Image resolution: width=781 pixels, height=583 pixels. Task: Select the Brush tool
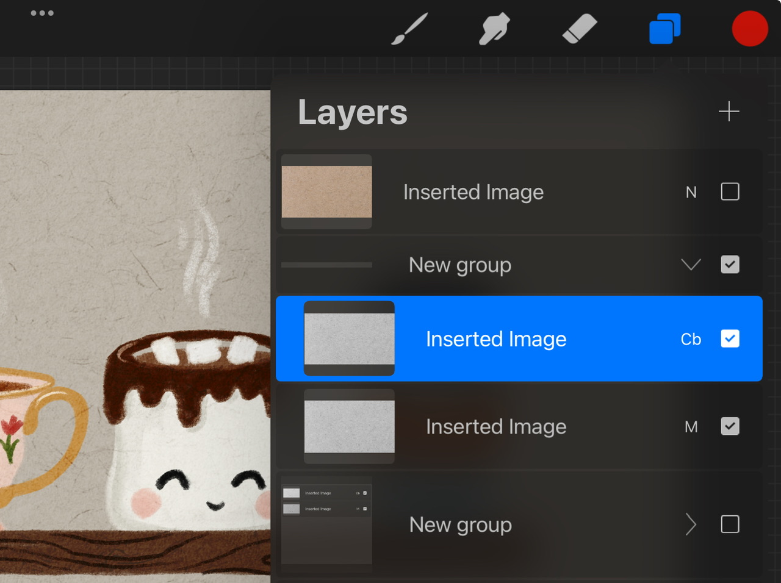(409, 28)
